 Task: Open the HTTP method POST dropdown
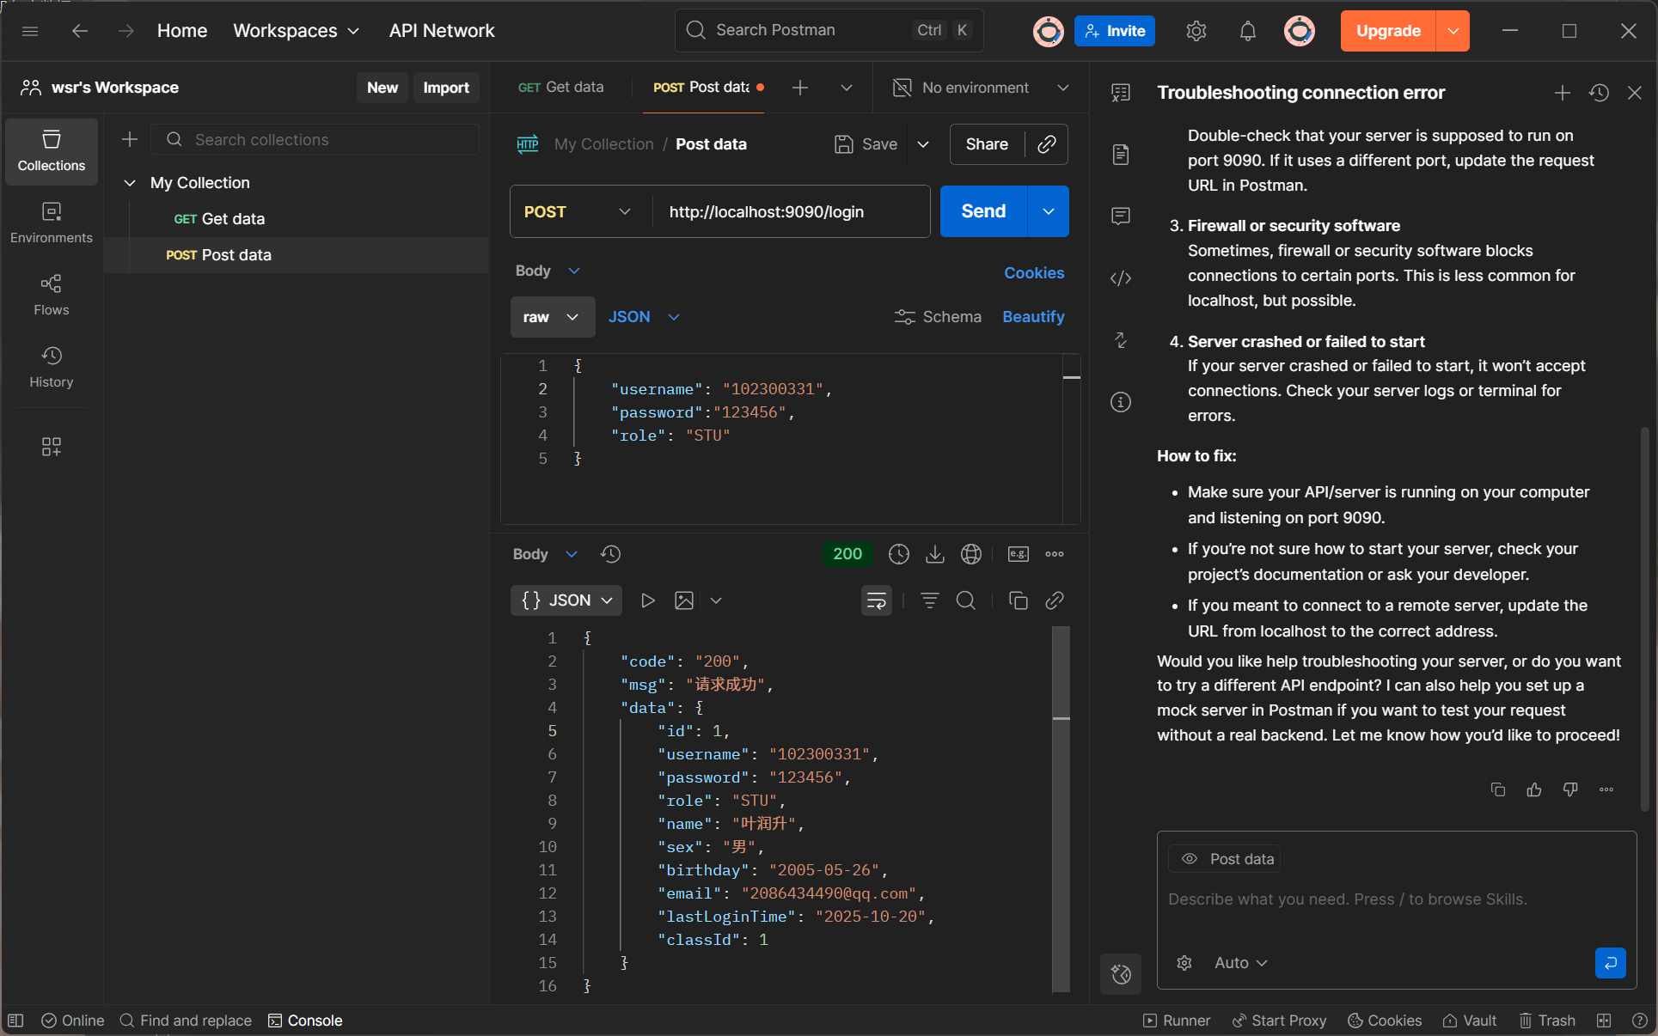pos(578,211)
